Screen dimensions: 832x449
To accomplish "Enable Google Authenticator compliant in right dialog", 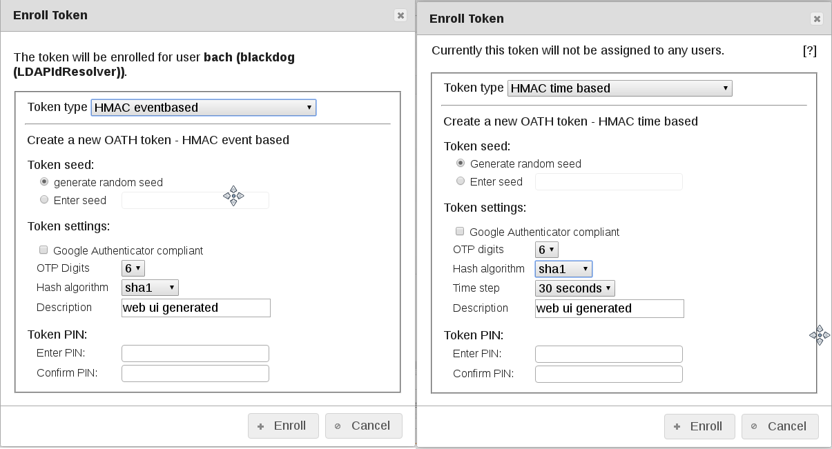I will [459, 232].
